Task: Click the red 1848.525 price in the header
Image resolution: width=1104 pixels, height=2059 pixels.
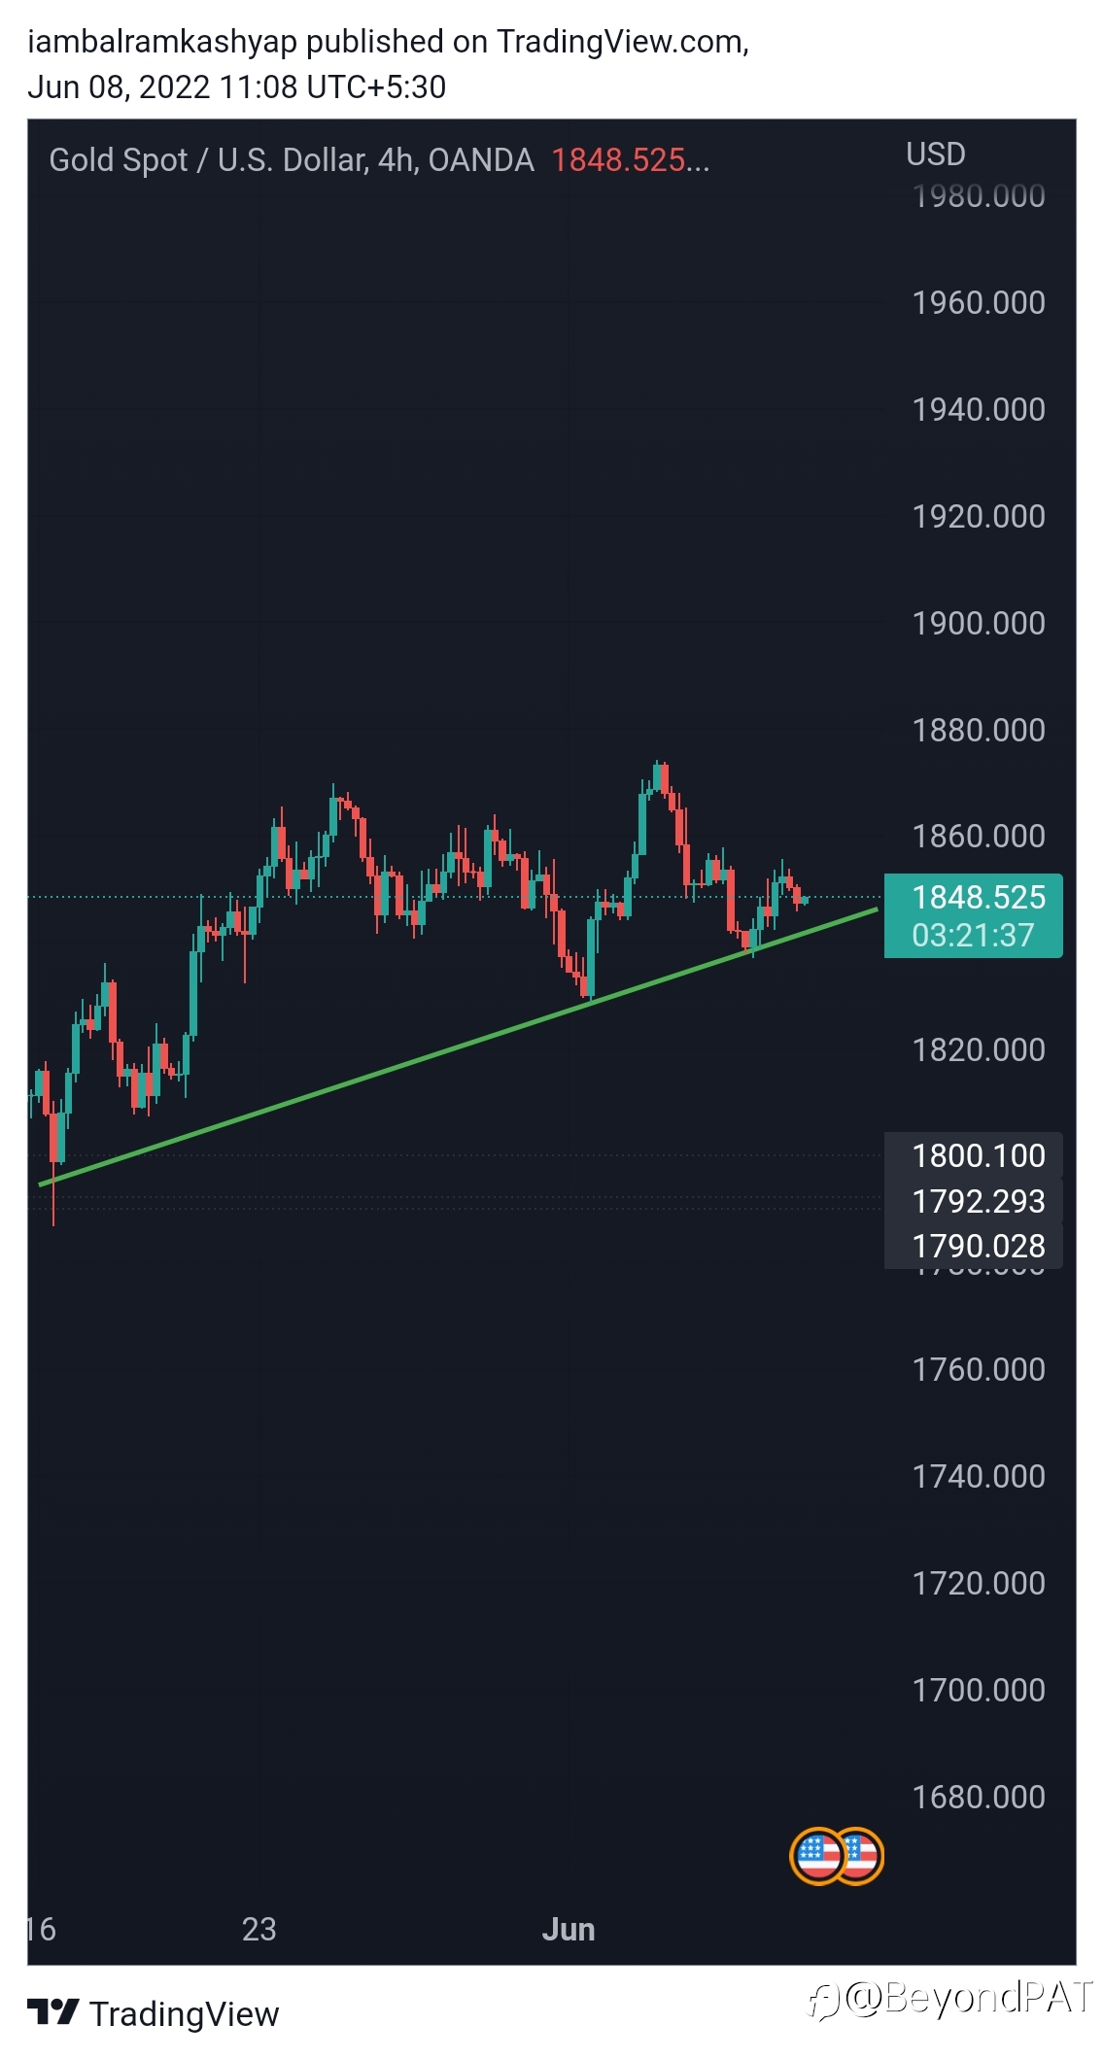Action: pyautogui.click(x=630, y=160)
